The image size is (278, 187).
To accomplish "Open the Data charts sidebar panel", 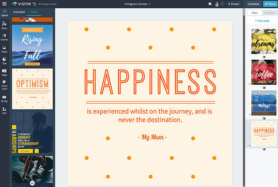I will [x=4, y=61].
